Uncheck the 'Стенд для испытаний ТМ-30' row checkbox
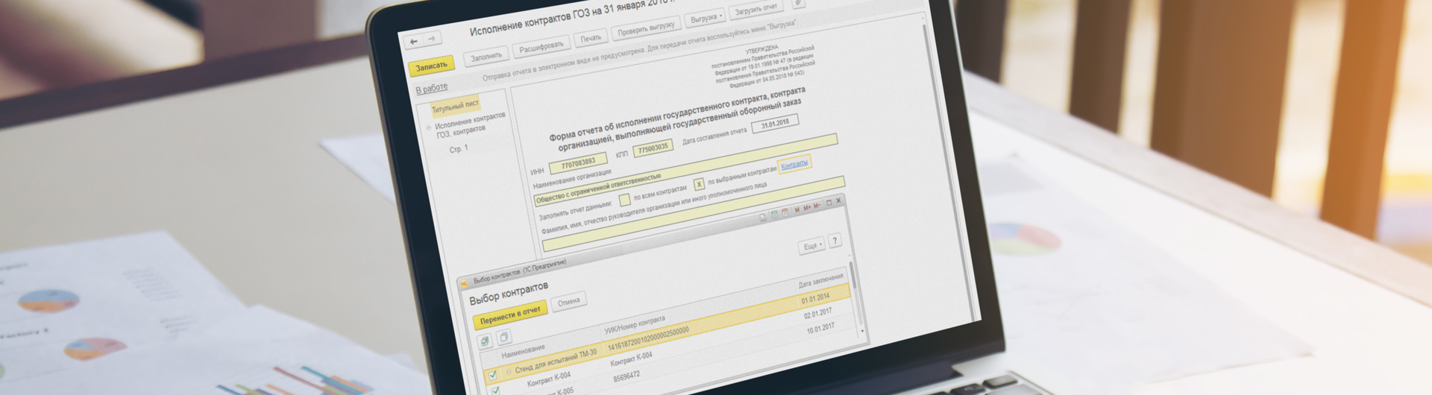This screenshot has height=395, width=1432. click(x=492, y=375)
